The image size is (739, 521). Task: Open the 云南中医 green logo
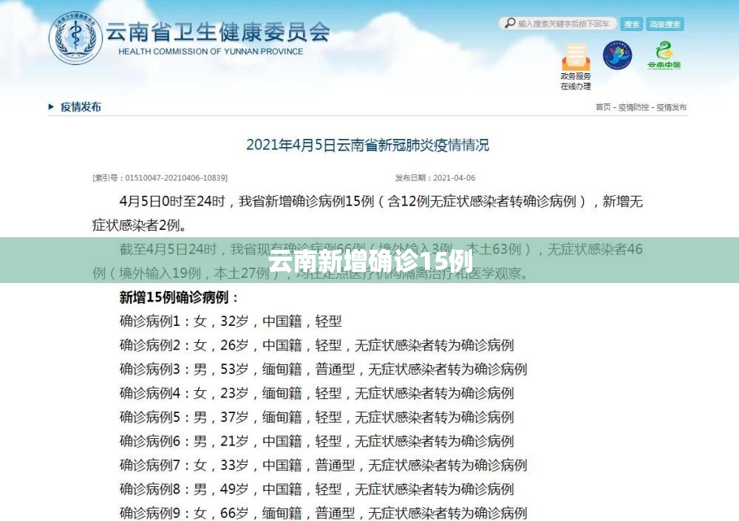[664, 55]
